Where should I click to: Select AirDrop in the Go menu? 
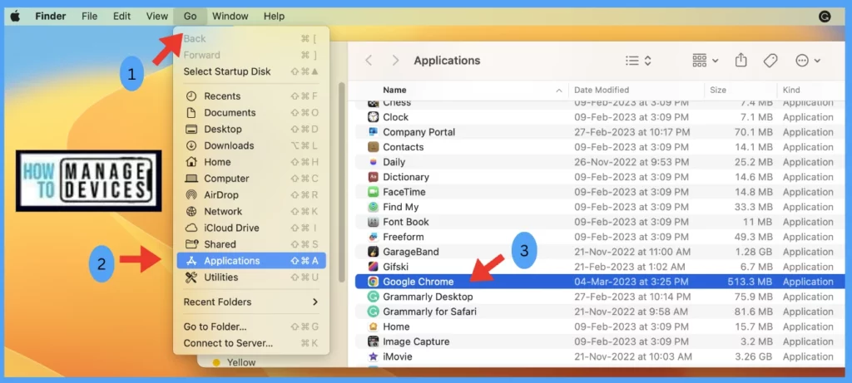click(250, 194)
